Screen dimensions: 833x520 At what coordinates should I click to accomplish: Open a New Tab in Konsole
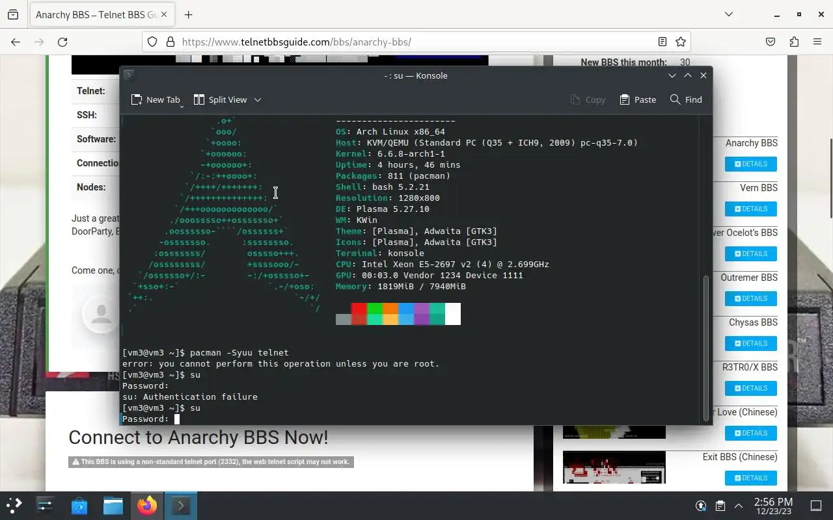pos(155,99)
